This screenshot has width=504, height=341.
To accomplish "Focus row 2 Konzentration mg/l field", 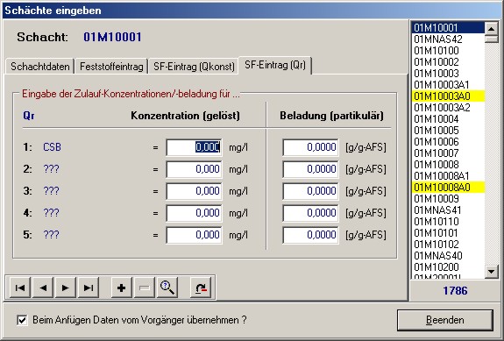I will point(194,169).
